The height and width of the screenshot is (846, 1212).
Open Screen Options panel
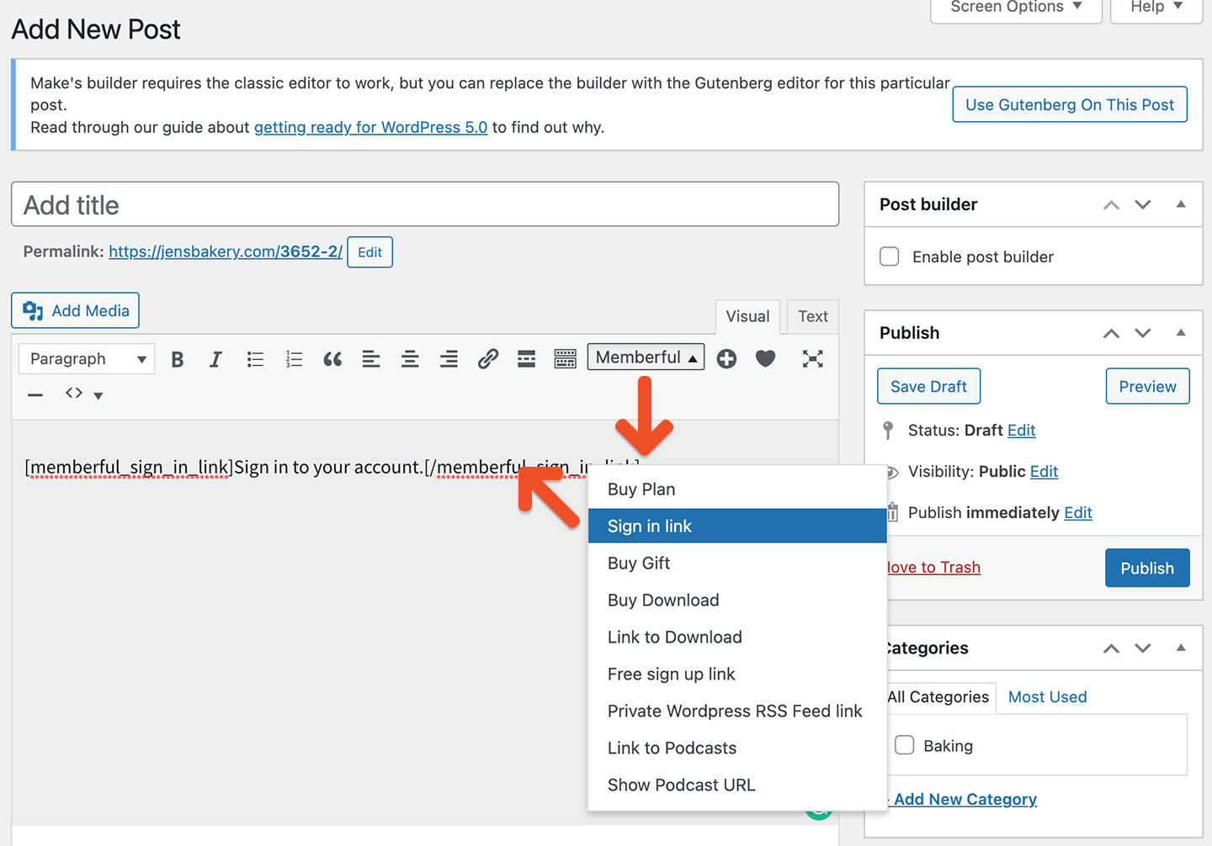(x=1016, y=8)
